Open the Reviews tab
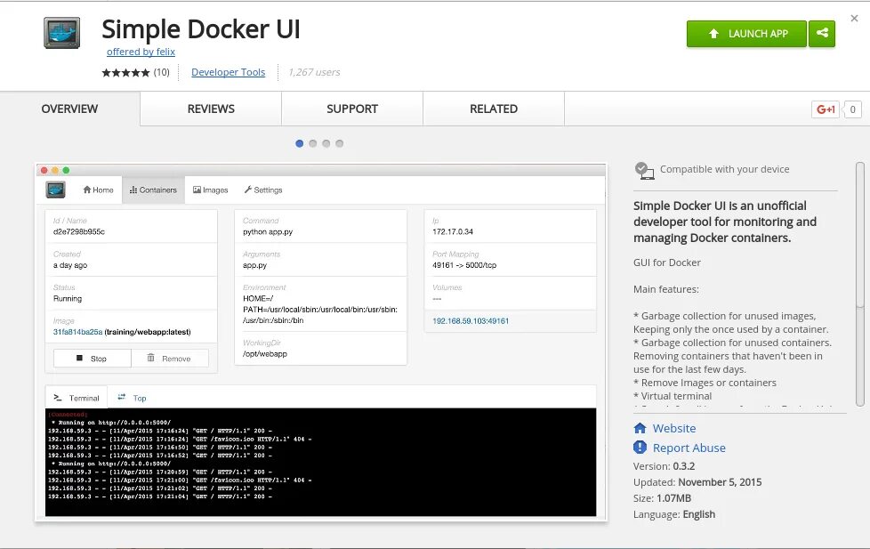 click(211, 109)
